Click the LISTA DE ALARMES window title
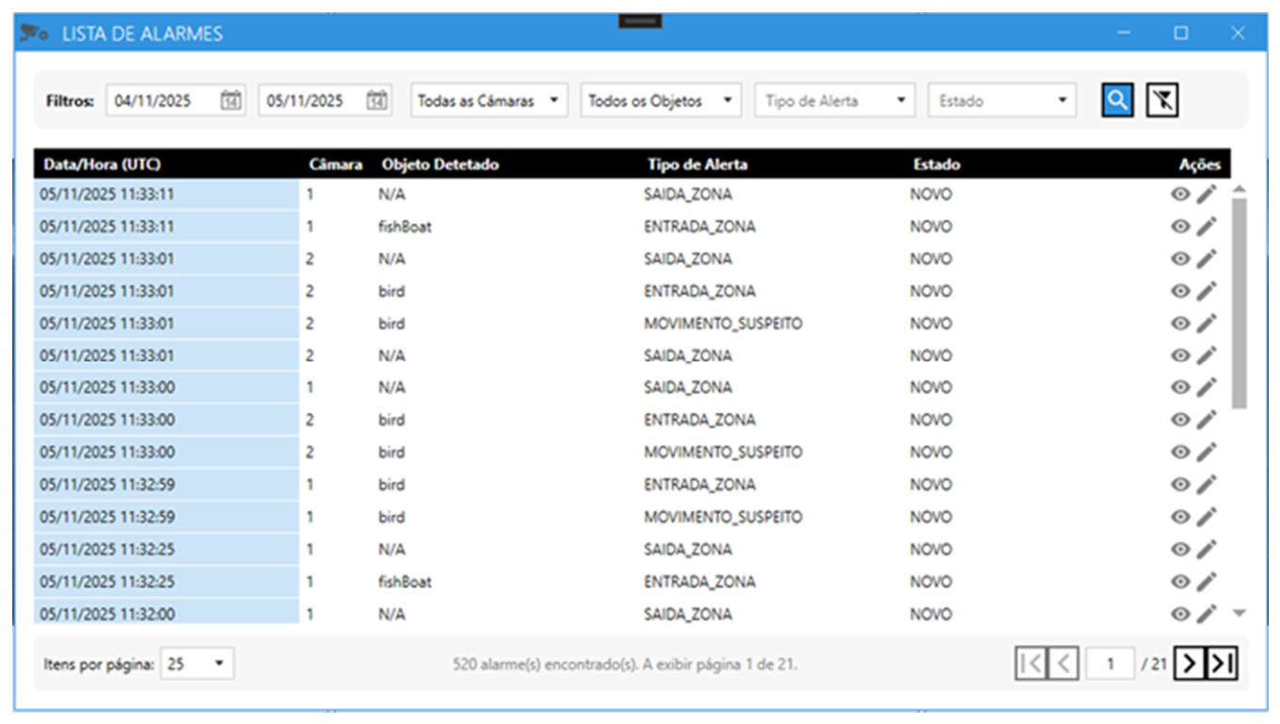The image size is (1280, 724). 142,34
